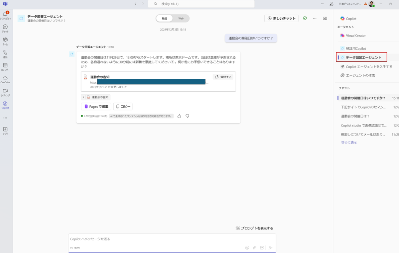
Task: Go back with the title bar left arrow
Action: [135, 4]
